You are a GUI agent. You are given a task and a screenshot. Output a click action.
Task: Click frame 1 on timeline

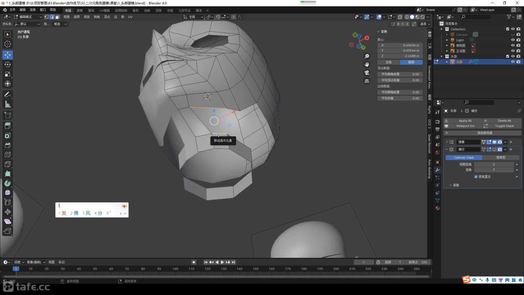tap(16, 269)
